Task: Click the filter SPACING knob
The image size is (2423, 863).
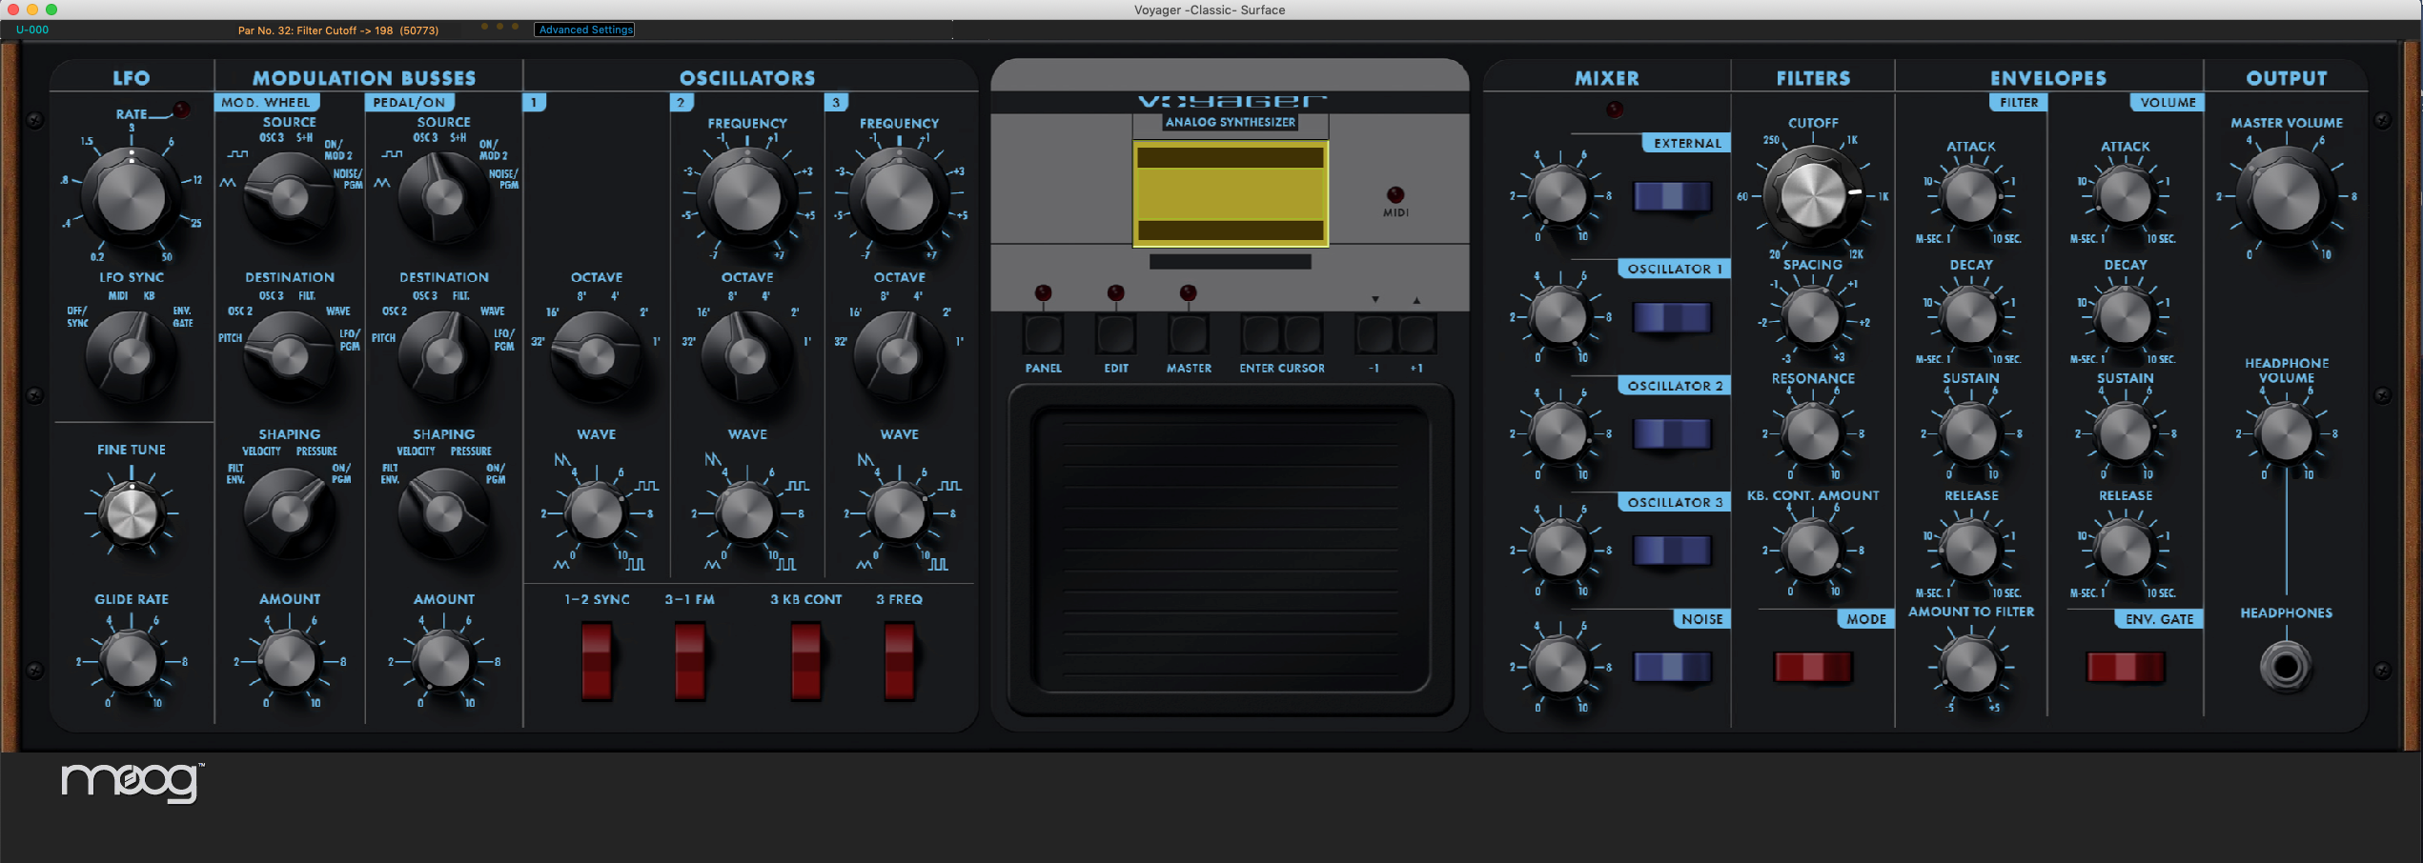Action: coord(1813,317)
